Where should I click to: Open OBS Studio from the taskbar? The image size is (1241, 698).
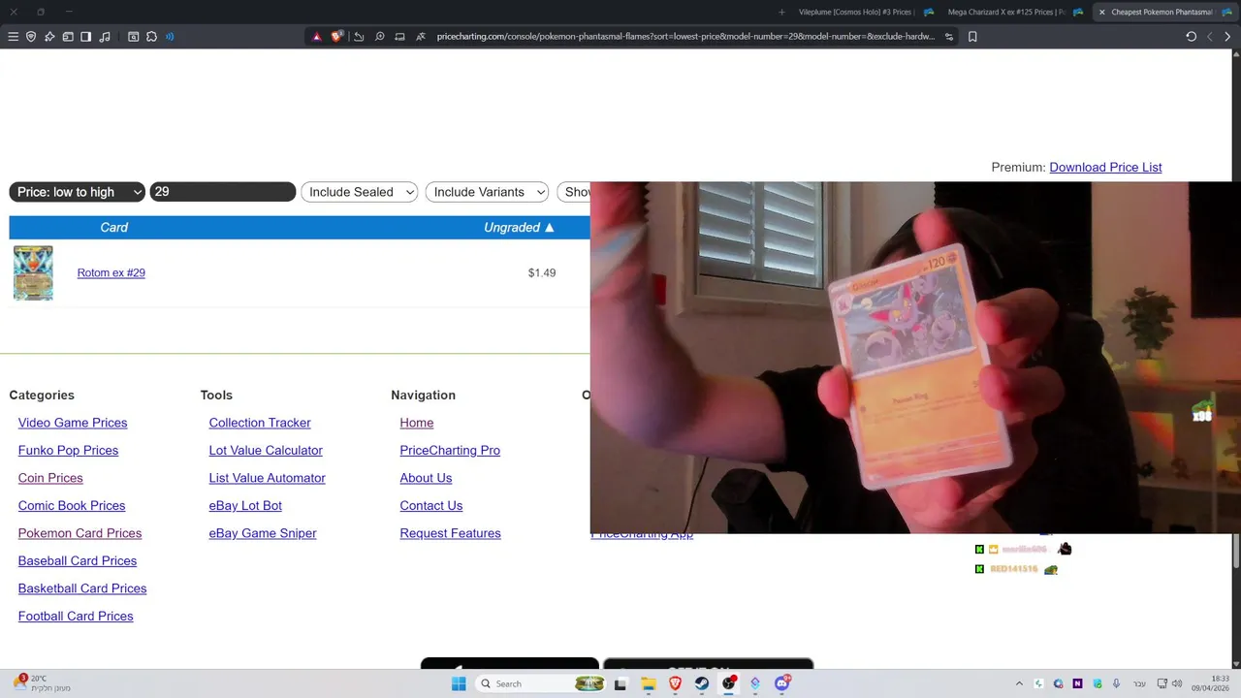coord(728,683)
